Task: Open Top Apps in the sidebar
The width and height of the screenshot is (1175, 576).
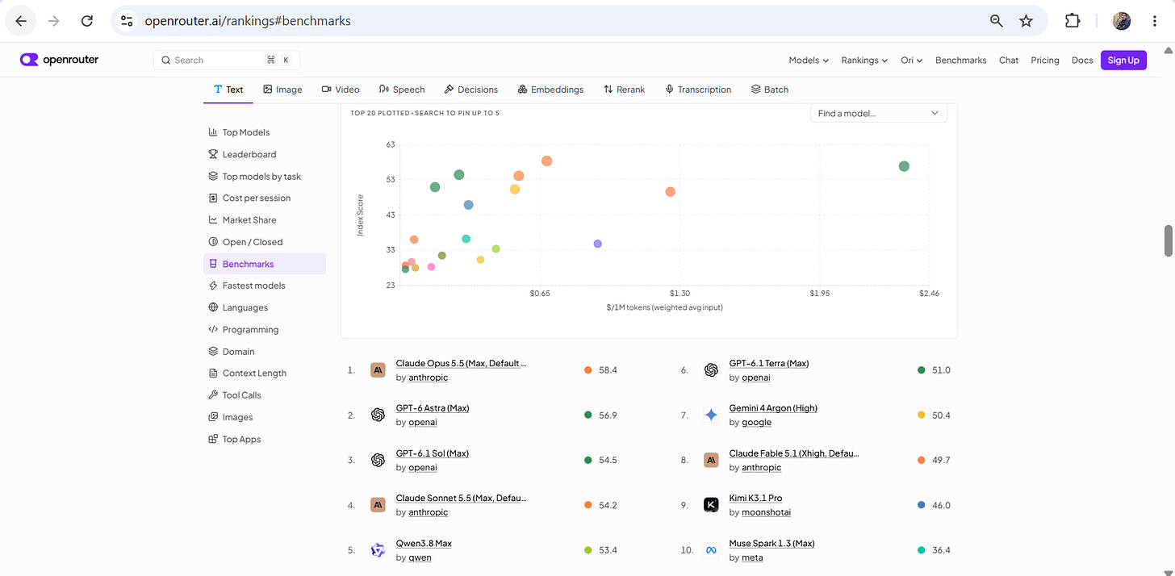Action: click(241, 440)
